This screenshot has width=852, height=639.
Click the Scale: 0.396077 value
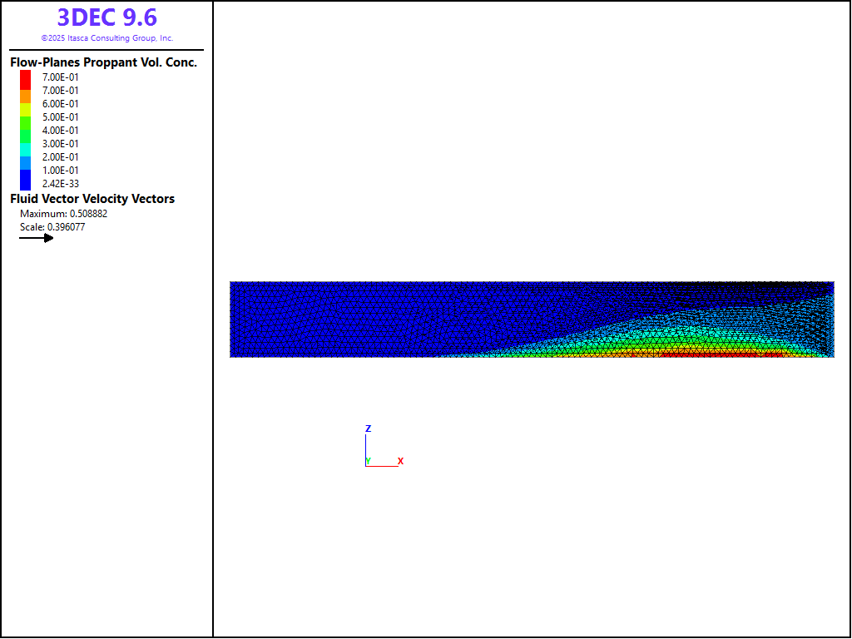click(52, 227)
